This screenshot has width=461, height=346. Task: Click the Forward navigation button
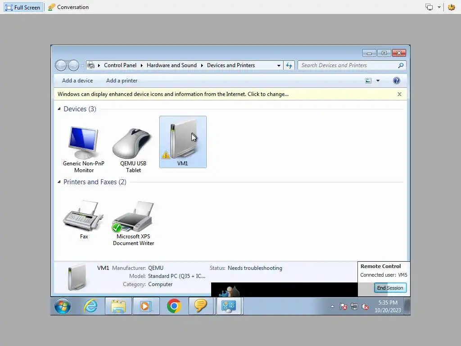coord(73,65)
